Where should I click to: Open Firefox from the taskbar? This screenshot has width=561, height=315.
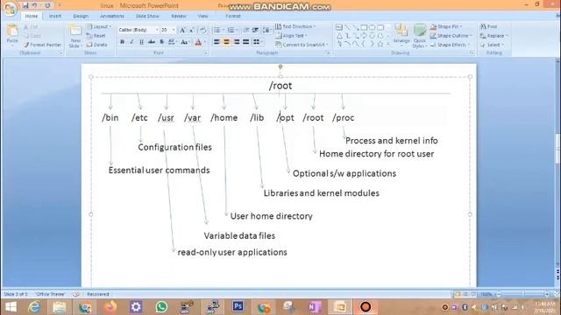[110, 307]
